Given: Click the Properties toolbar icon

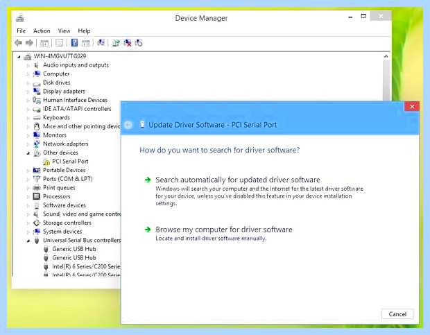Looking at the screenshot, I should coord(59,43).
